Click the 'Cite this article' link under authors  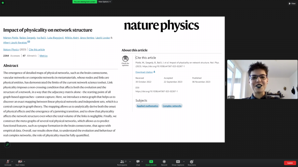click(x=37, y=50)
